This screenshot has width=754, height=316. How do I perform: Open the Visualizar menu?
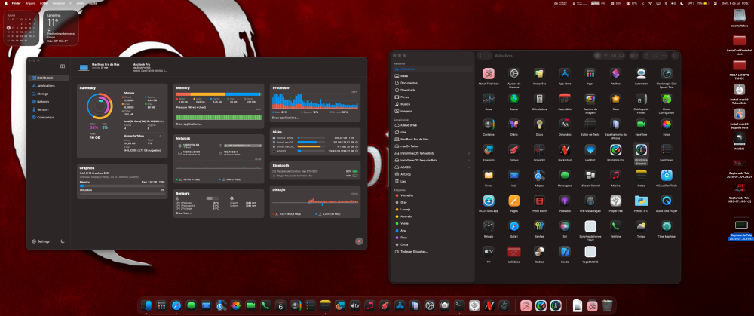[59, 3]
